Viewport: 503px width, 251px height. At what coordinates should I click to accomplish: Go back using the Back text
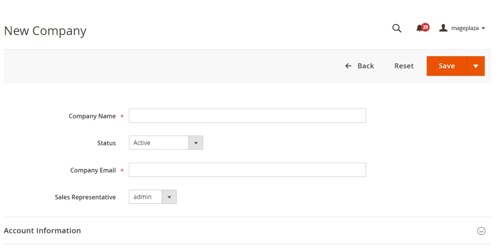click(366, 66)
